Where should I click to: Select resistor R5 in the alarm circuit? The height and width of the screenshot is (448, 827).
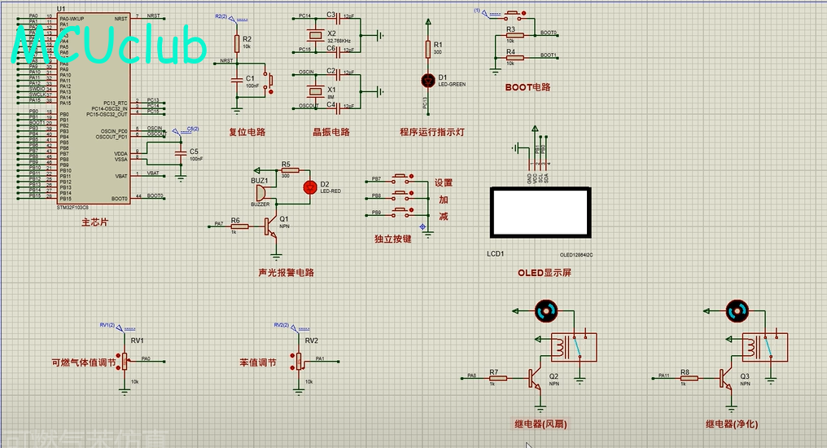(x=289, y=170)
